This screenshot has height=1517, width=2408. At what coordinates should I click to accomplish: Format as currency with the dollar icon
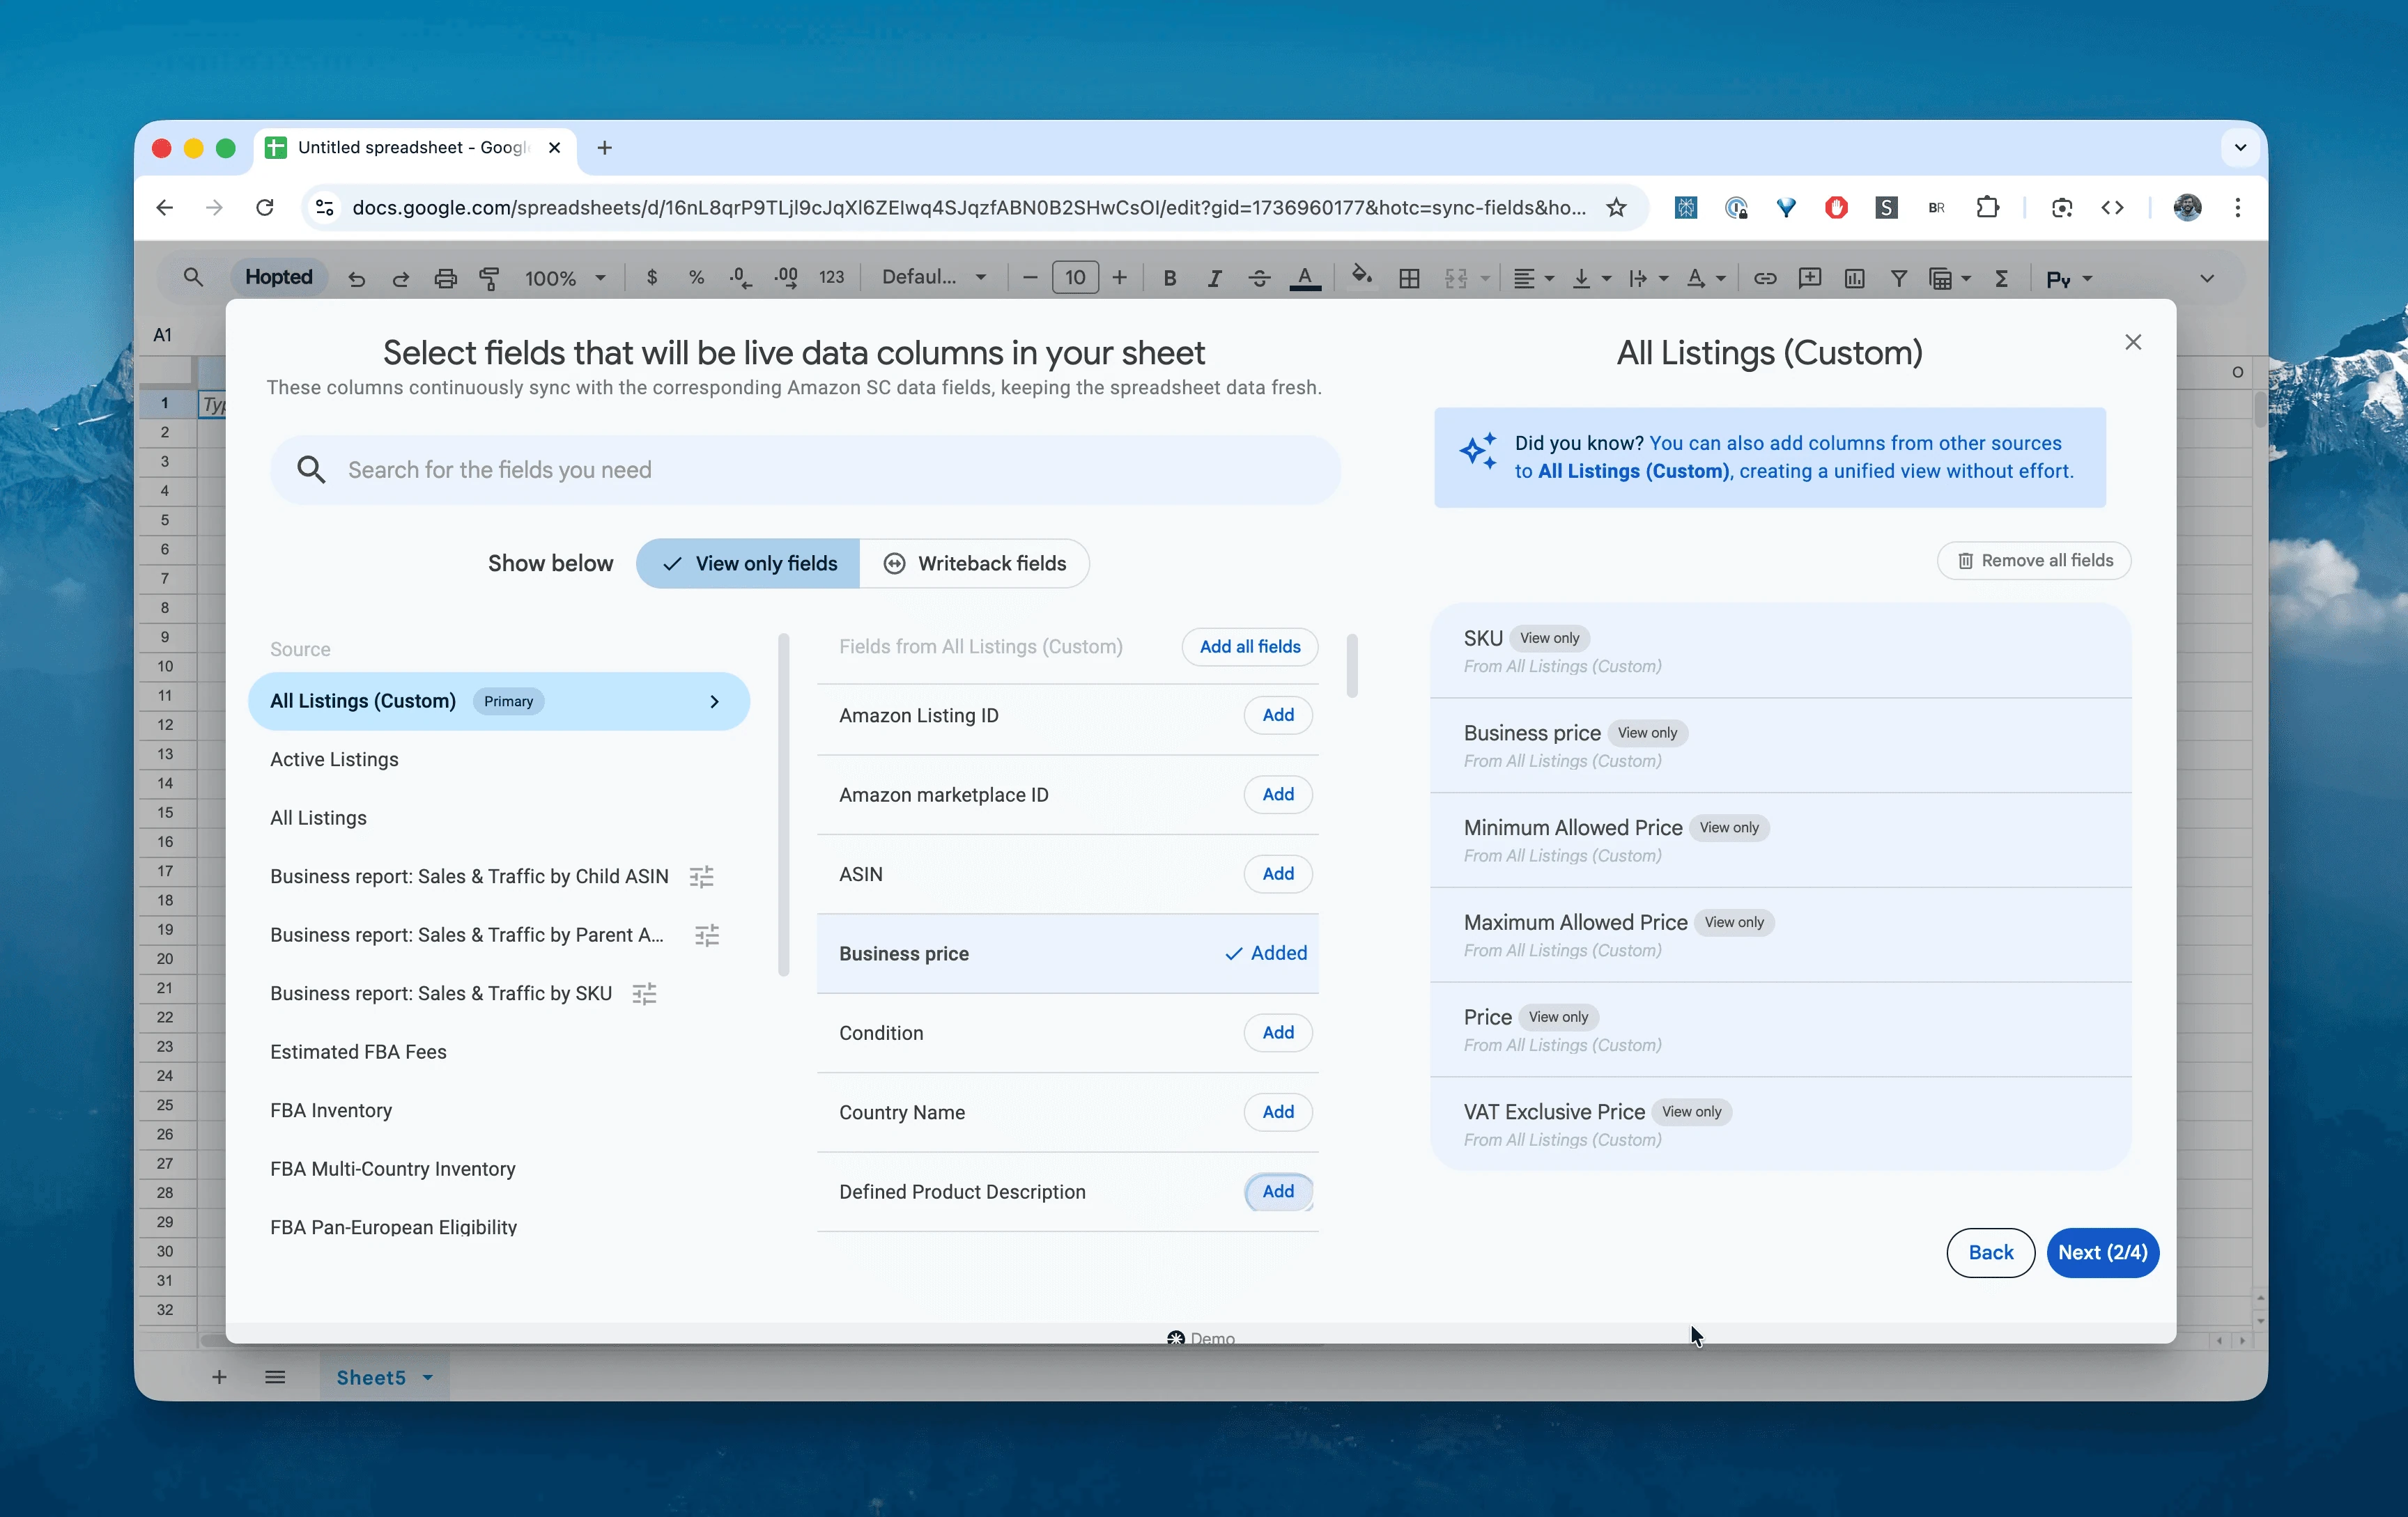(652, 278)
